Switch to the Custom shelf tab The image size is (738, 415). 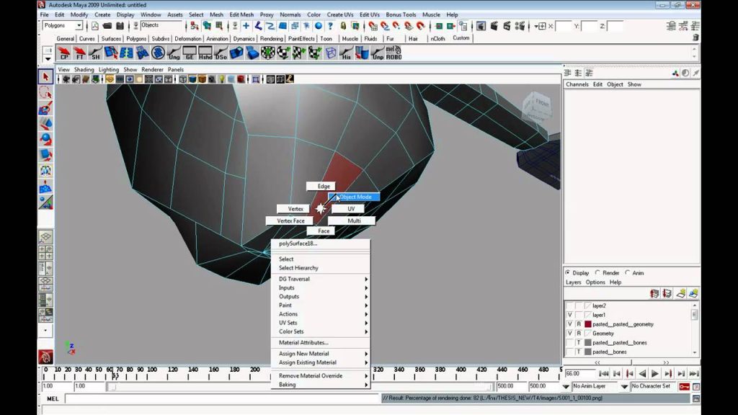pos(461,38)
